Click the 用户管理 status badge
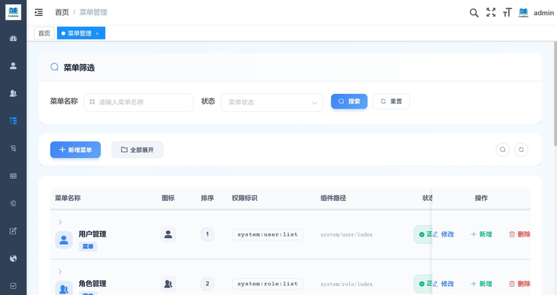 [423, 234]
